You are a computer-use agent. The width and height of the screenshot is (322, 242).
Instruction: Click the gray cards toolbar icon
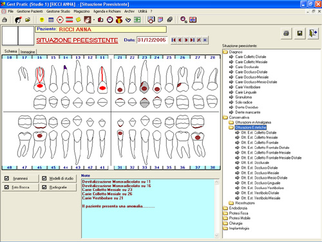coord(169,20)
